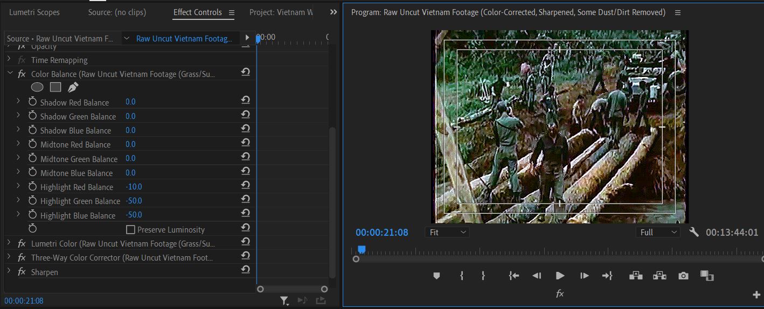Reset Shadow Green Balance parameter
Image resolution: width=764 pixels, height=309 pixels.
pyautogui.click(x=245, y=114)
